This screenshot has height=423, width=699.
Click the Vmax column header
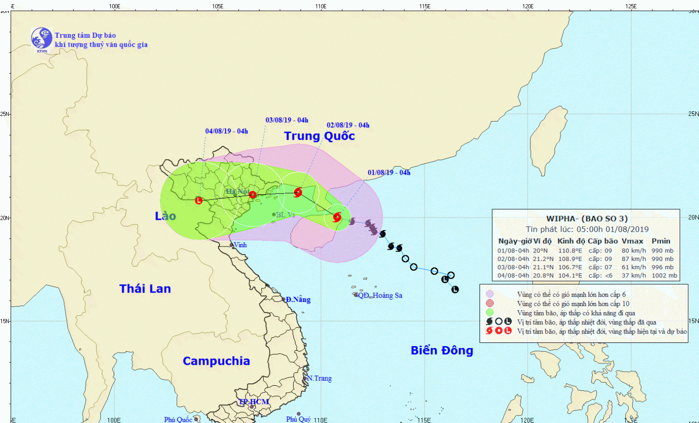tap(632, 241)
